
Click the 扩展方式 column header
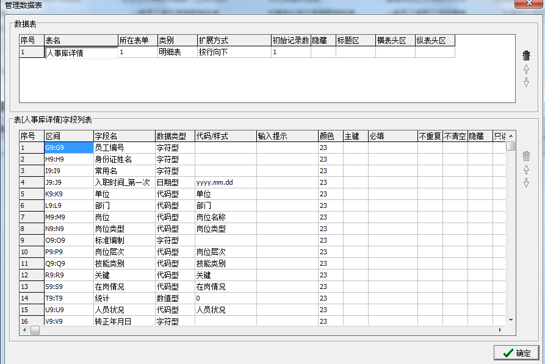coord(234,40)
